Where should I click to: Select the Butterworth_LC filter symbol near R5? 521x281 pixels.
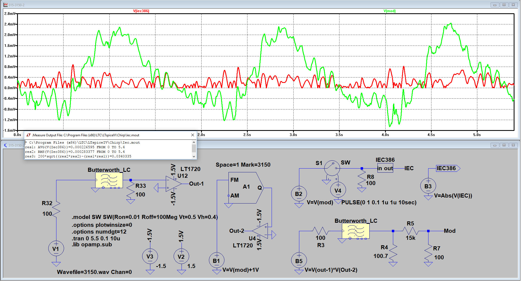(355, 231)
